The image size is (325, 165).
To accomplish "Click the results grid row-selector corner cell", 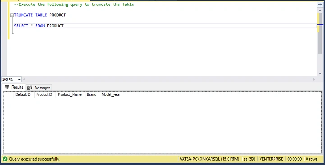I will 8,95.
